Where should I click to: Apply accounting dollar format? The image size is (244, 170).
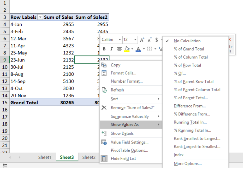(x=157, y=40)
